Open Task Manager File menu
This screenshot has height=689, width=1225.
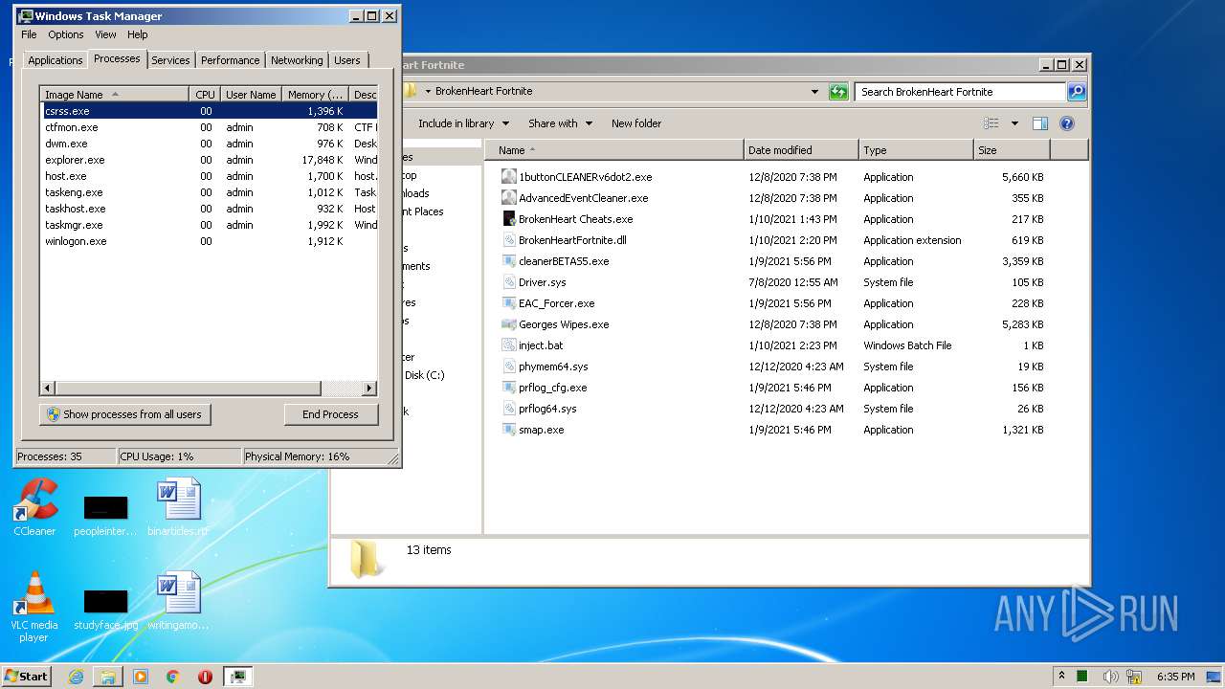pyautogui.click(x=29, y=34)
